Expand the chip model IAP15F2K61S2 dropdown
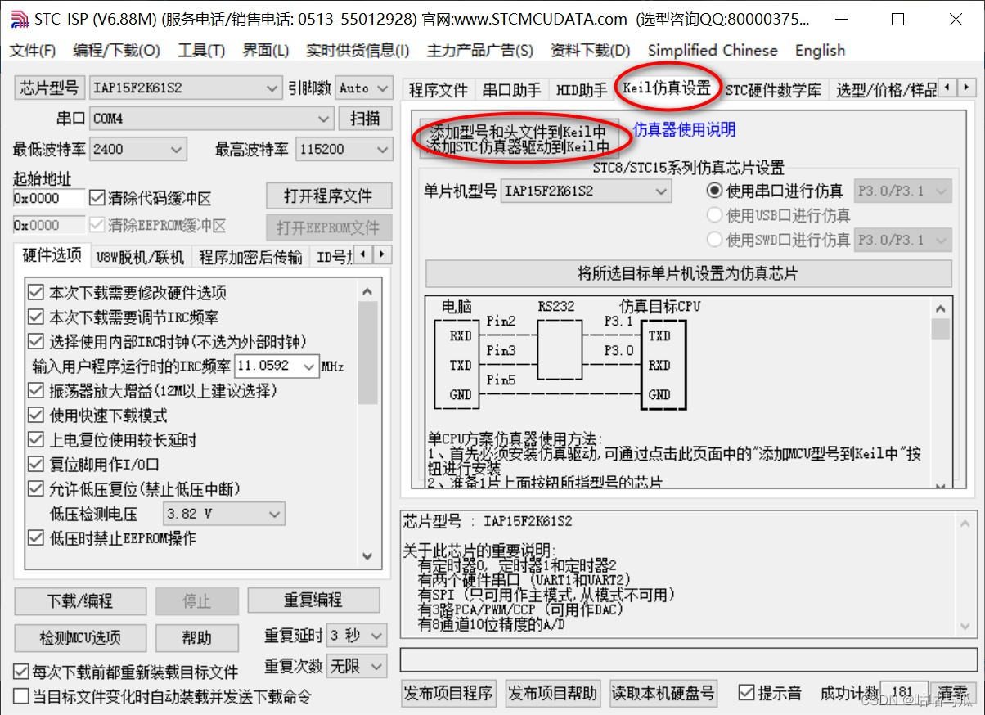The width and height of the screenshot is (985, 715). pyautogui.click(x=186, y=88)
